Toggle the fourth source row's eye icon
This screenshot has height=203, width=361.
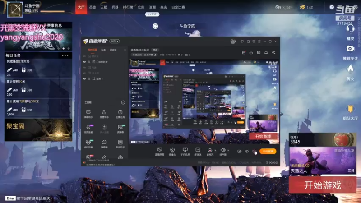click(x=84, y=73)
